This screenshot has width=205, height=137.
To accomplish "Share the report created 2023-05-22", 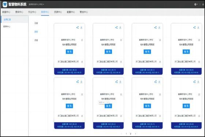I will (x=116, y=82).
